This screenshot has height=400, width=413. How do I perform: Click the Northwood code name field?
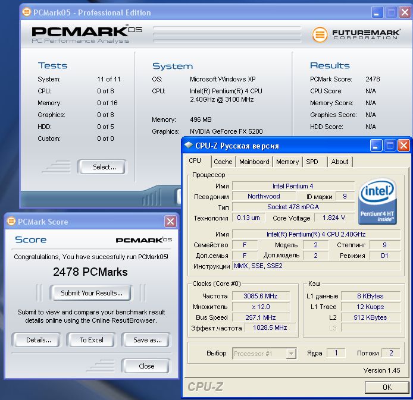(x=264, y=196)
